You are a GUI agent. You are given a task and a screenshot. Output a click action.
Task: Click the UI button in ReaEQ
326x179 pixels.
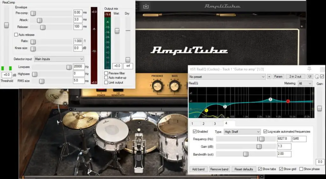tap(310, 77)
